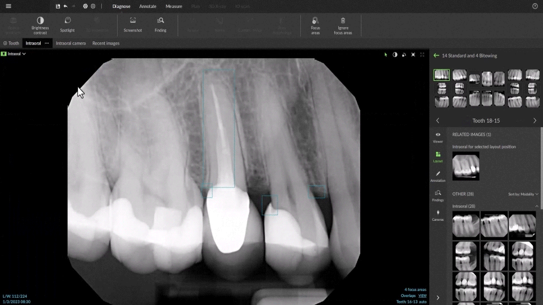543x305 pixels.
Task: Open the Annotation pencil panel
Action: pyautogui.click(x=438, y=176)
